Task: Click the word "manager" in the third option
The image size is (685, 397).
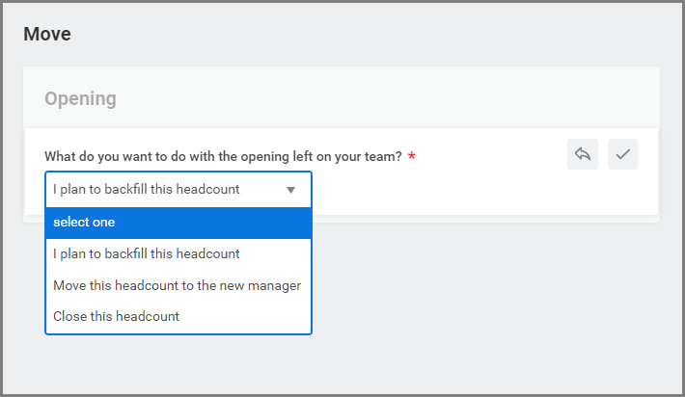Action: (275, 285)
